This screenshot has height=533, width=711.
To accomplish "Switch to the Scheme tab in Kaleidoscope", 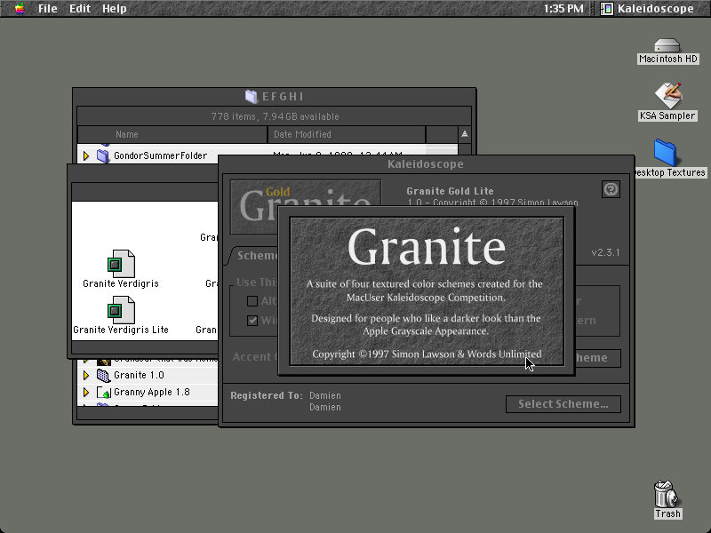I will click(x=256, y=256).
